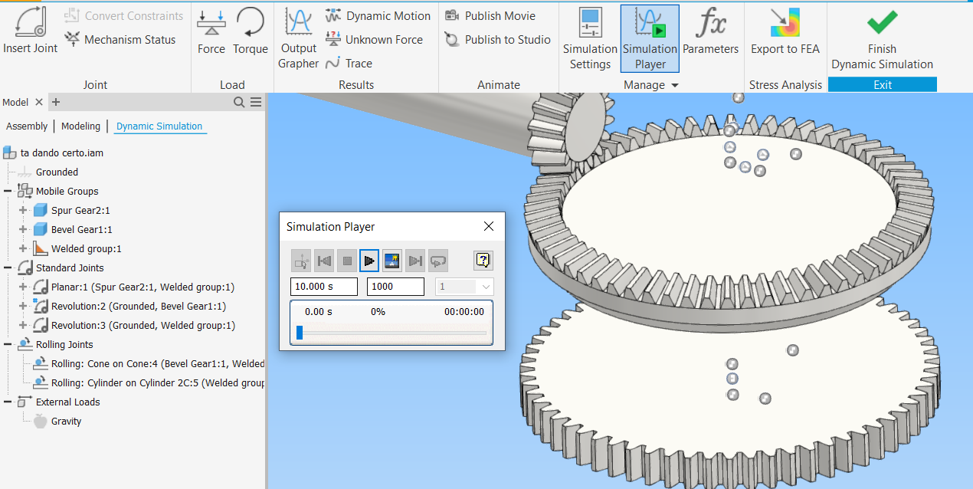Add a Force load

tap(211, 31)
